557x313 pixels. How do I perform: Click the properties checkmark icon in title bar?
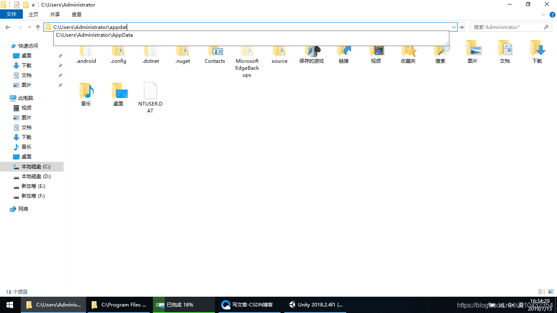(x=17, y=5)
